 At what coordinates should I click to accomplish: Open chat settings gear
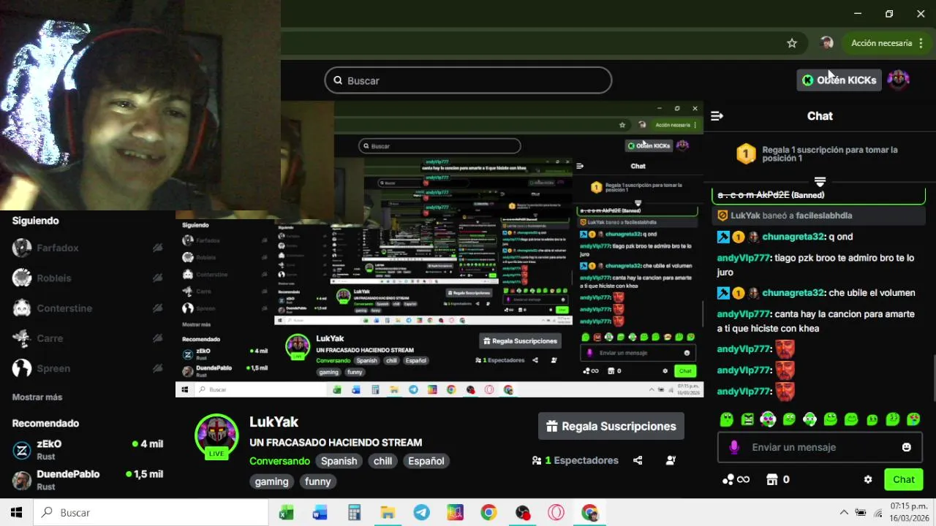[868, 479]
